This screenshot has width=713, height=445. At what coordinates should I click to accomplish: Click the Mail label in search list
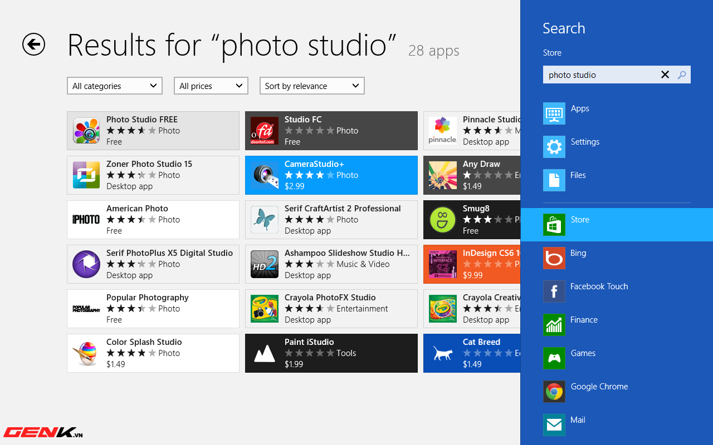point(578,420)
